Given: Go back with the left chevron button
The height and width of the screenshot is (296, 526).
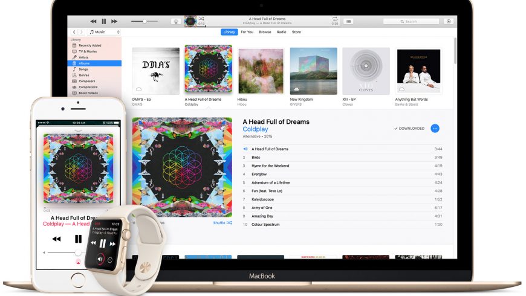Looking at the screenshot, I should pos(74,32).
